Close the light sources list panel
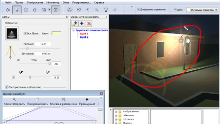The image size is (220, 124). click(x=106, y=17)
